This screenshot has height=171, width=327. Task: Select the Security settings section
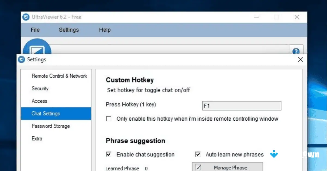point(40,88)
